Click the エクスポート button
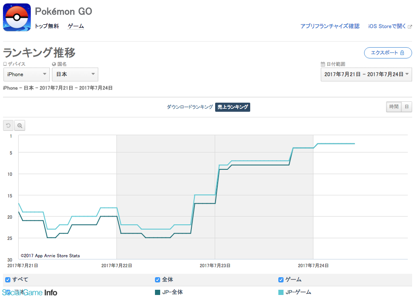Screen dimensions: 416x298 [388, 52]
